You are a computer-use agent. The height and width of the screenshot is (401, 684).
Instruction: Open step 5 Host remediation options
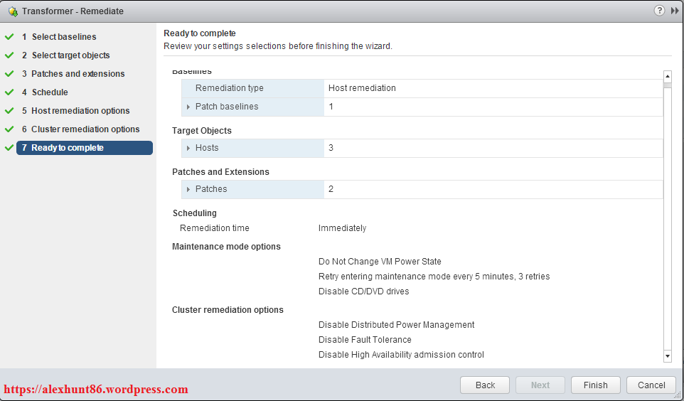[80, 111]
